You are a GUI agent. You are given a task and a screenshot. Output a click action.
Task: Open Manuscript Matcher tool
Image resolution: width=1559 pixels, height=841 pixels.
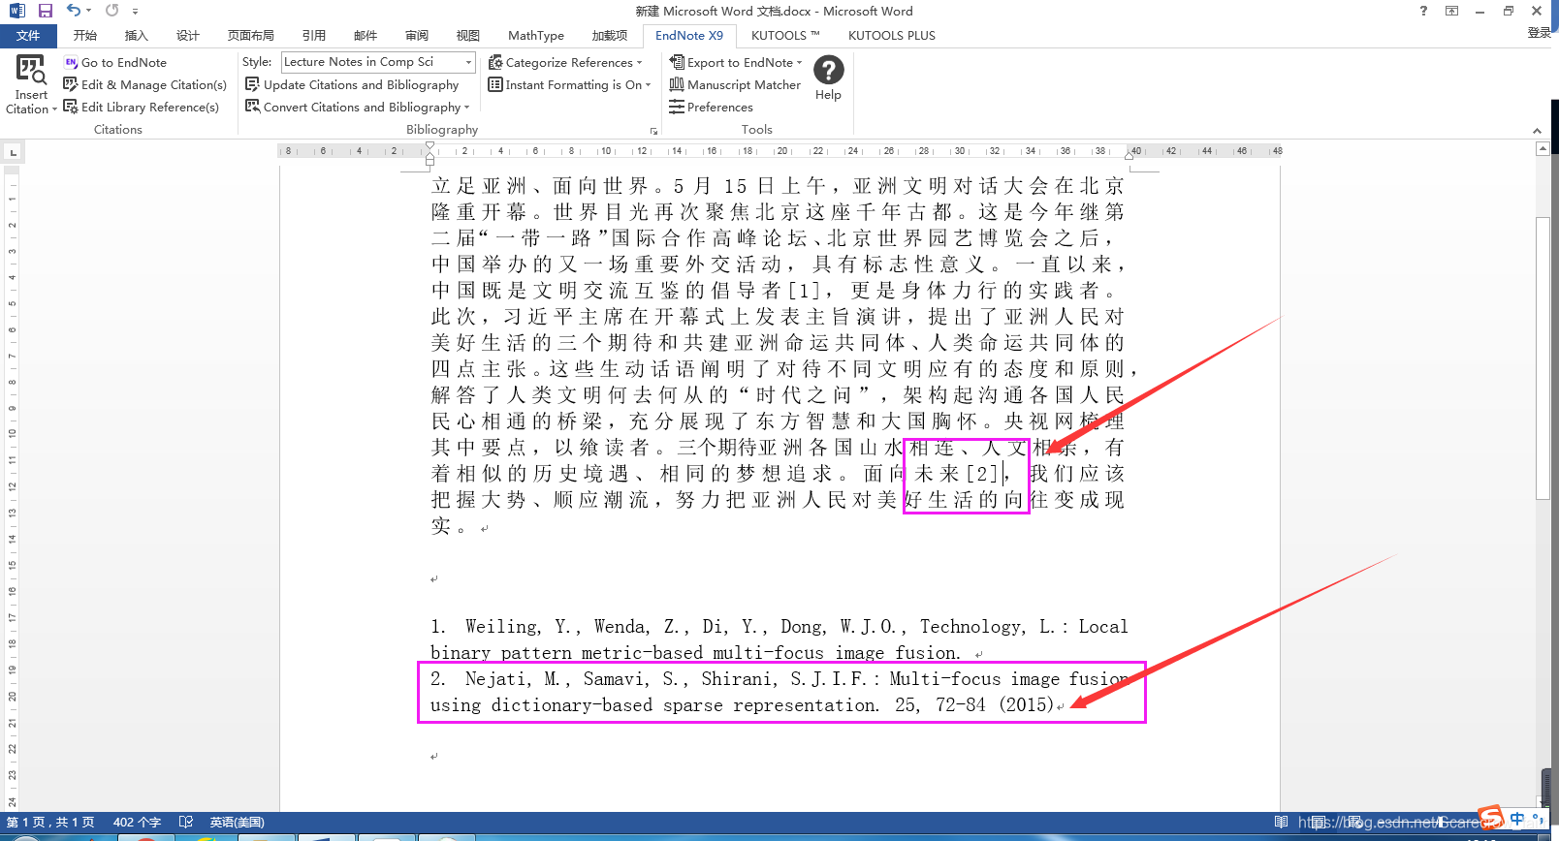(736, 84)
